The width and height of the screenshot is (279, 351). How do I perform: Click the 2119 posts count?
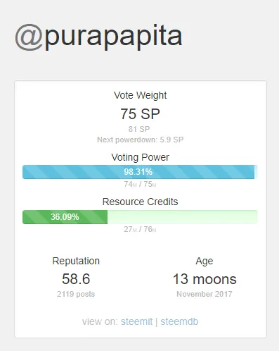[76, 294]
